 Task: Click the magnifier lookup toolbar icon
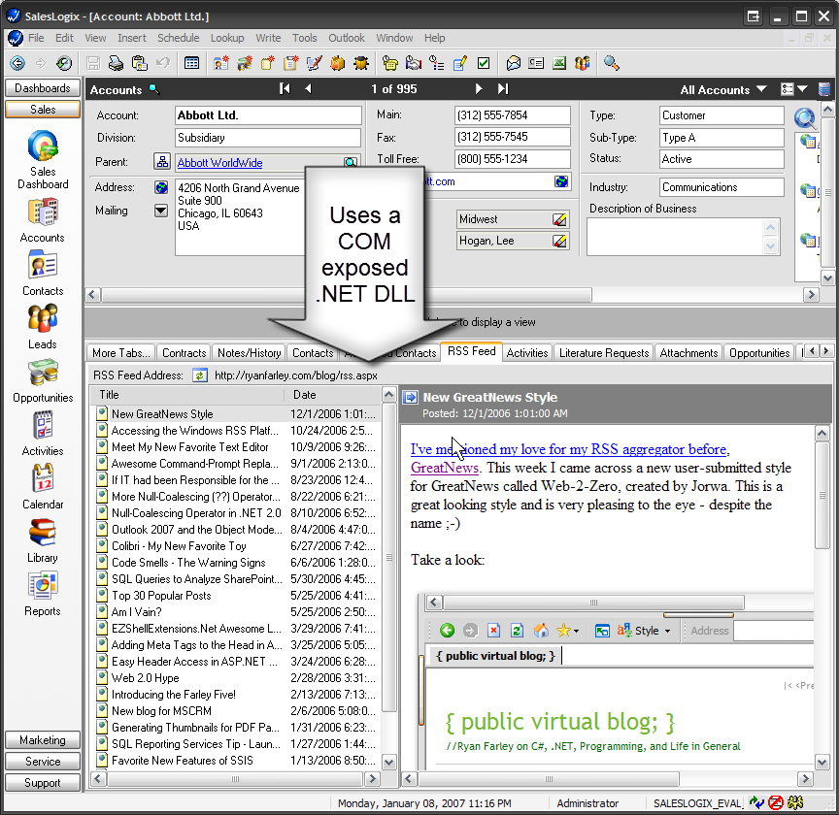coord(611,63)
